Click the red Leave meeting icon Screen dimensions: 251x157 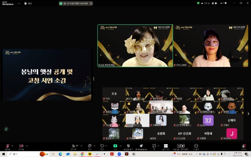click(244, 146)
